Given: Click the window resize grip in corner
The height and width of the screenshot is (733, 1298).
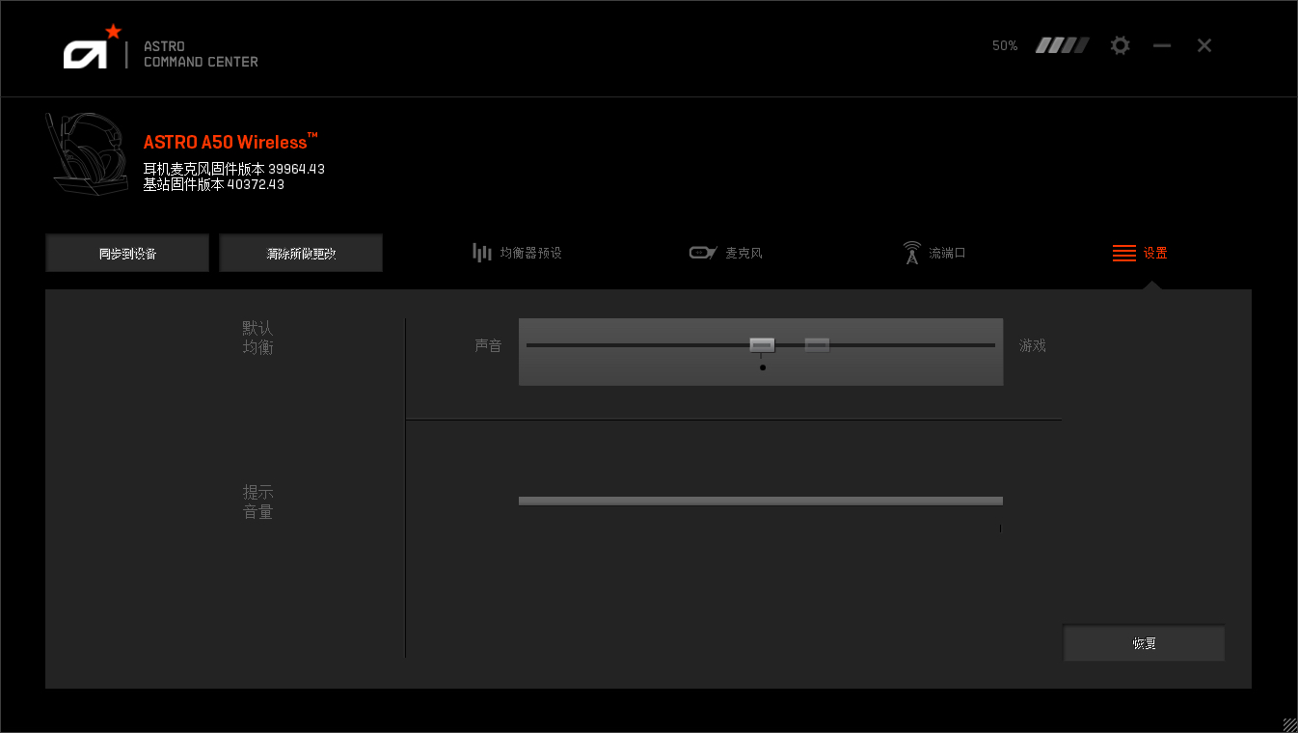Looking at the screenshot, I should [1289, 724].
